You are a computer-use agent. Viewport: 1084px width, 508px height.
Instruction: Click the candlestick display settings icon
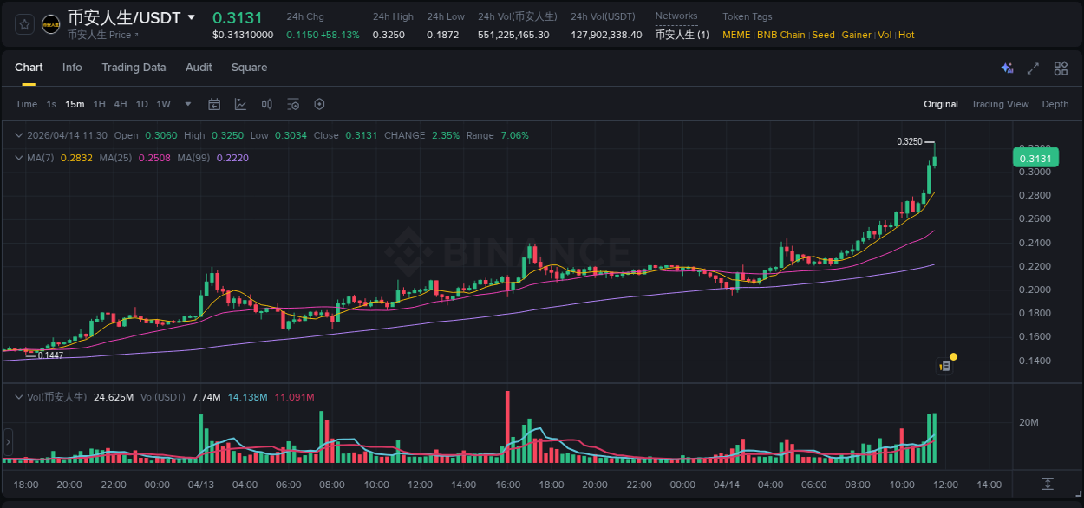[267, 104]
